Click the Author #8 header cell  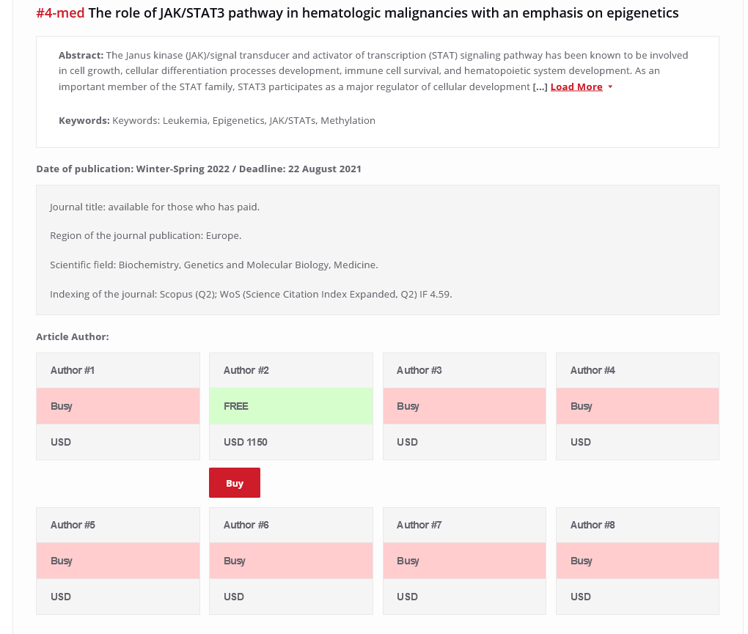tap(637, 525)
